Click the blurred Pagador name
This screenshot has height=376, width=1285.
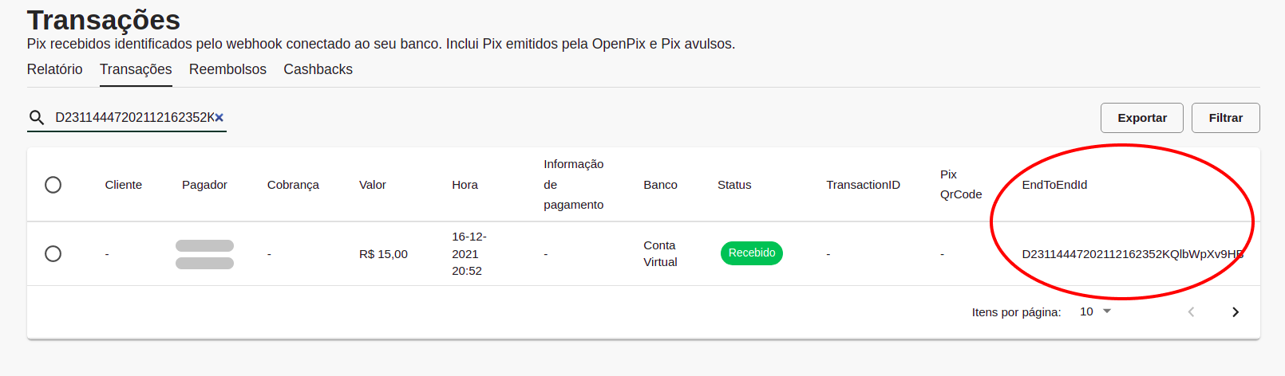point(204,254)
